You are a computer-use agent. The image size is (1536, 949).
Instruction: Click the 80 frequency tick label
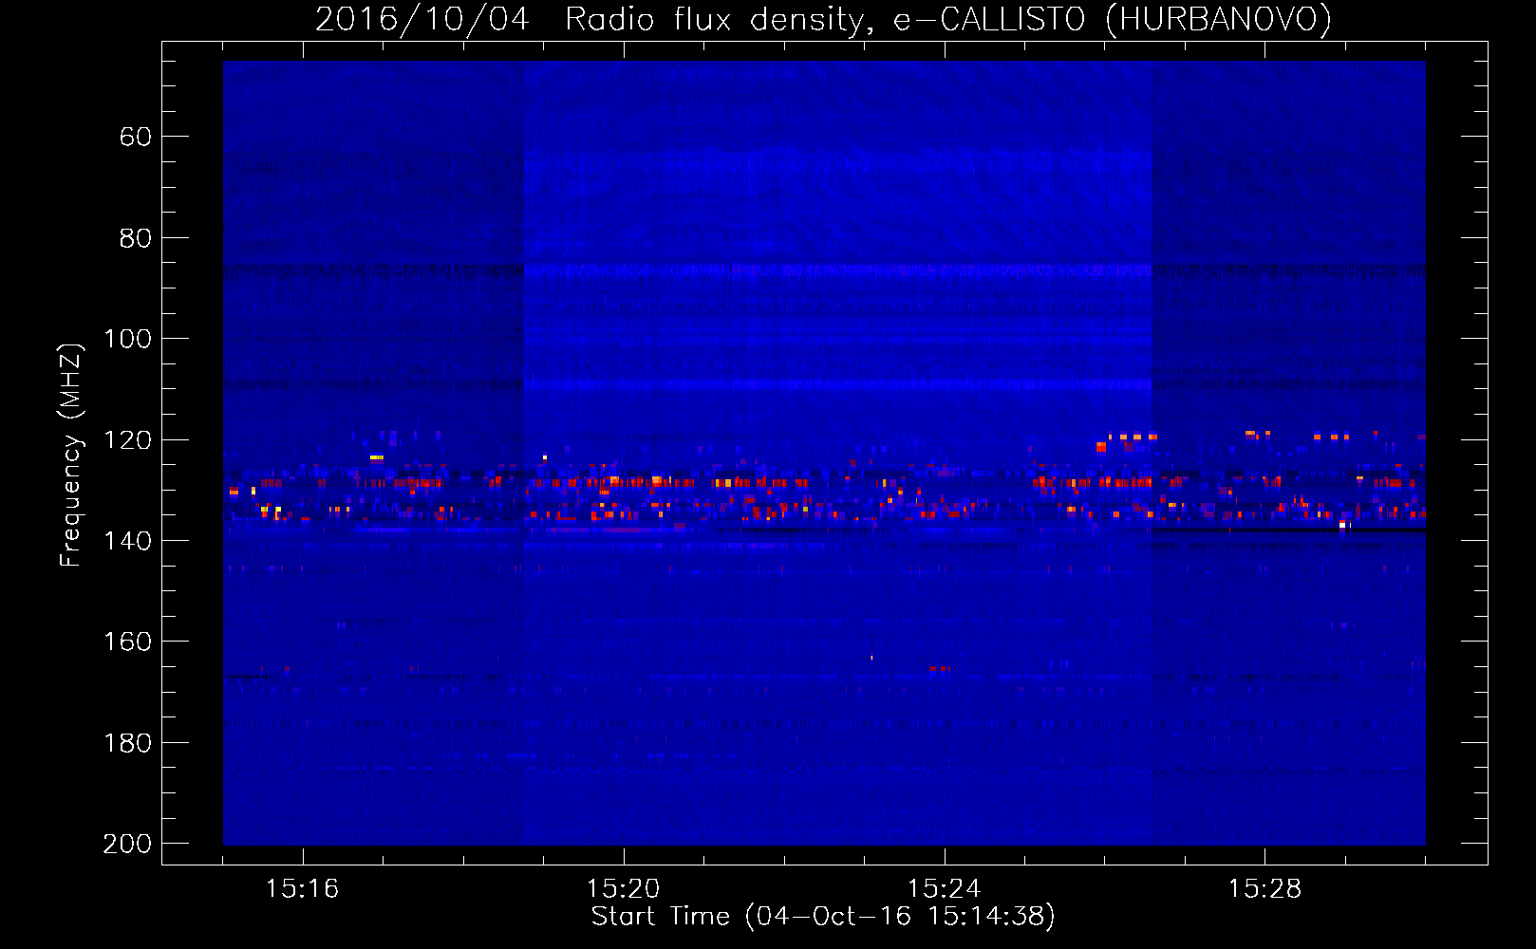pos(136,238)
